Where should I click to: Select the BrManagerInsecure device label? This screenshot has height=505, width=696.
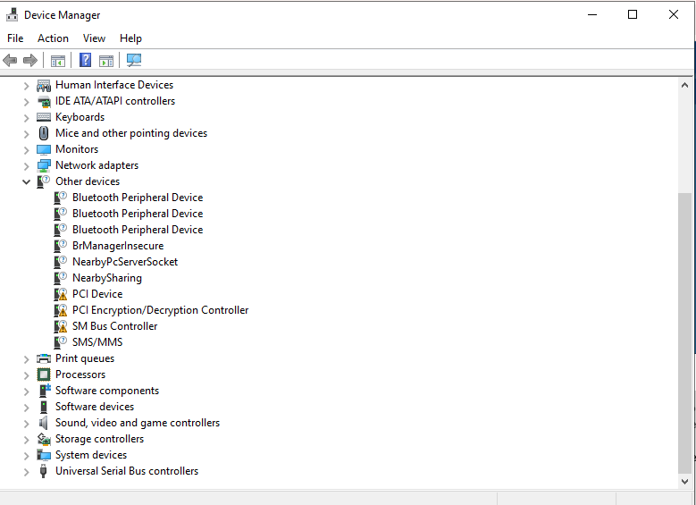coord(118,246)
